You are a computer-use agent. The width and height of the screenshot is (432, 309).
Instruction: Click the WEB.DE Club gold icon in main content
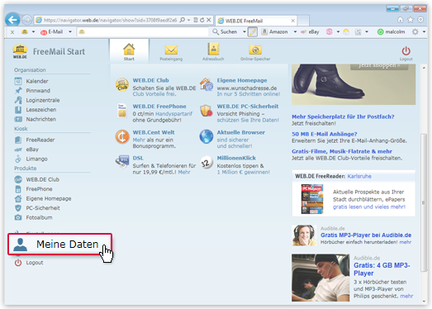click(122, 85)
